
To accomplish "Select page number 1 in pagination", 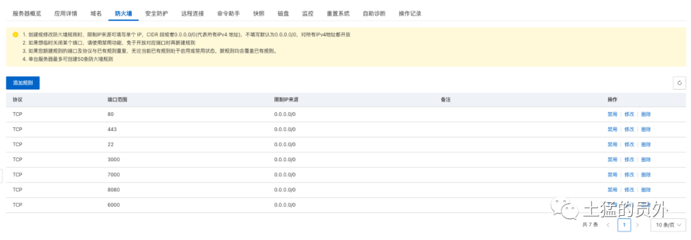I will coord(624,225).
